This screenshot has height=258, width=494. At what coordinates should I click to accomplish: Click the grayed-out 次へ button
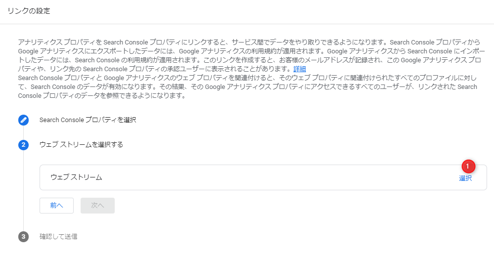pos(98,206)
